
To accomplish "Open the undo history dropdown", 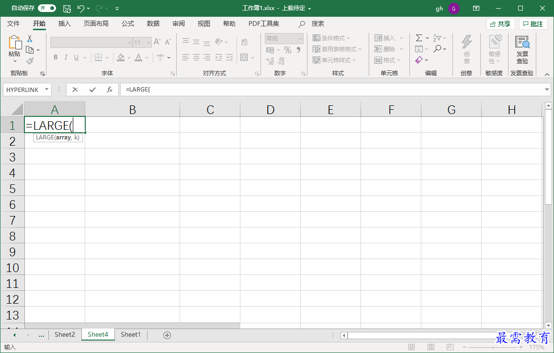I will click(x=88, y=9).
